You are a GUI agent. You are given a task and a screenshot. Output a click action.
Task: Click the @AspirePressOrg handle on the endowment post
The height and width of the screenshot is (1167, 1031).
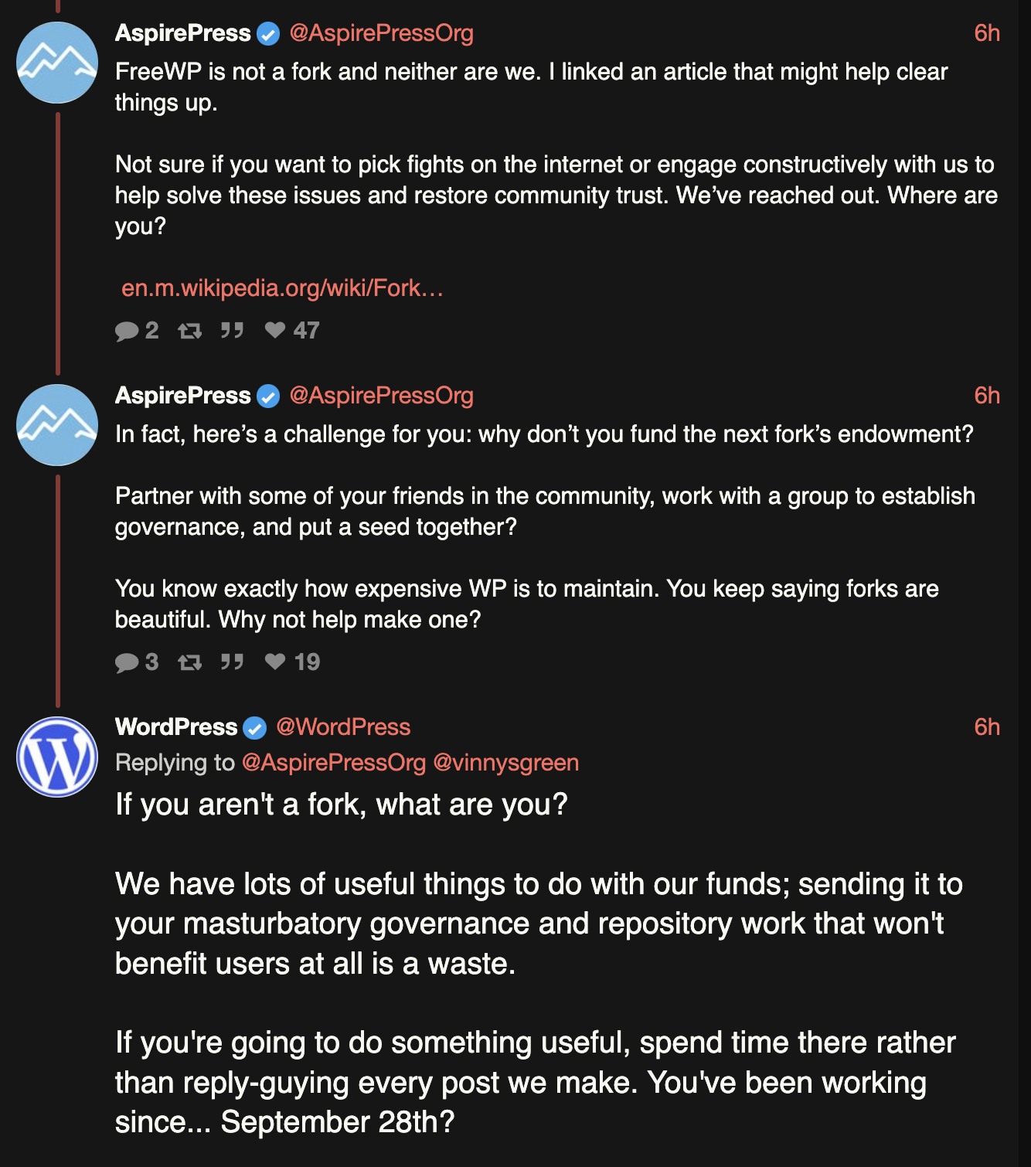pyautogui.click(x=381, y=396)
